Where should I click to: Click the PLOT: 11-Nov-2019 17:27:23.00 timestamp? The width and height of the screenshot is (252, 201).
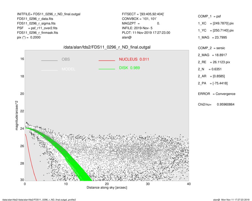click(x=146, y=33)
